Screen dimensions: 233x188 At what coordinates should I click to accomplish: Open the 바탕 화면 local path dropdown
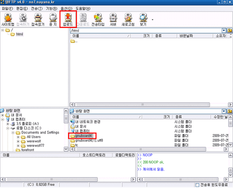click(224, 111)
